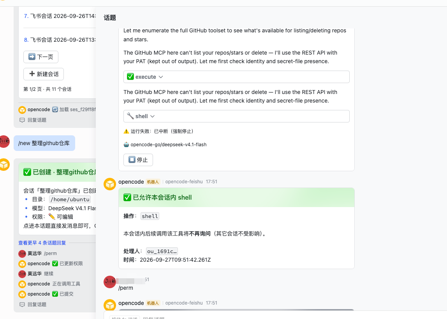Screen dimensions: 447x319
Task: Open session 7 飞书会话 2026-09-26T14 link
Action: click(x=60, y=16)
